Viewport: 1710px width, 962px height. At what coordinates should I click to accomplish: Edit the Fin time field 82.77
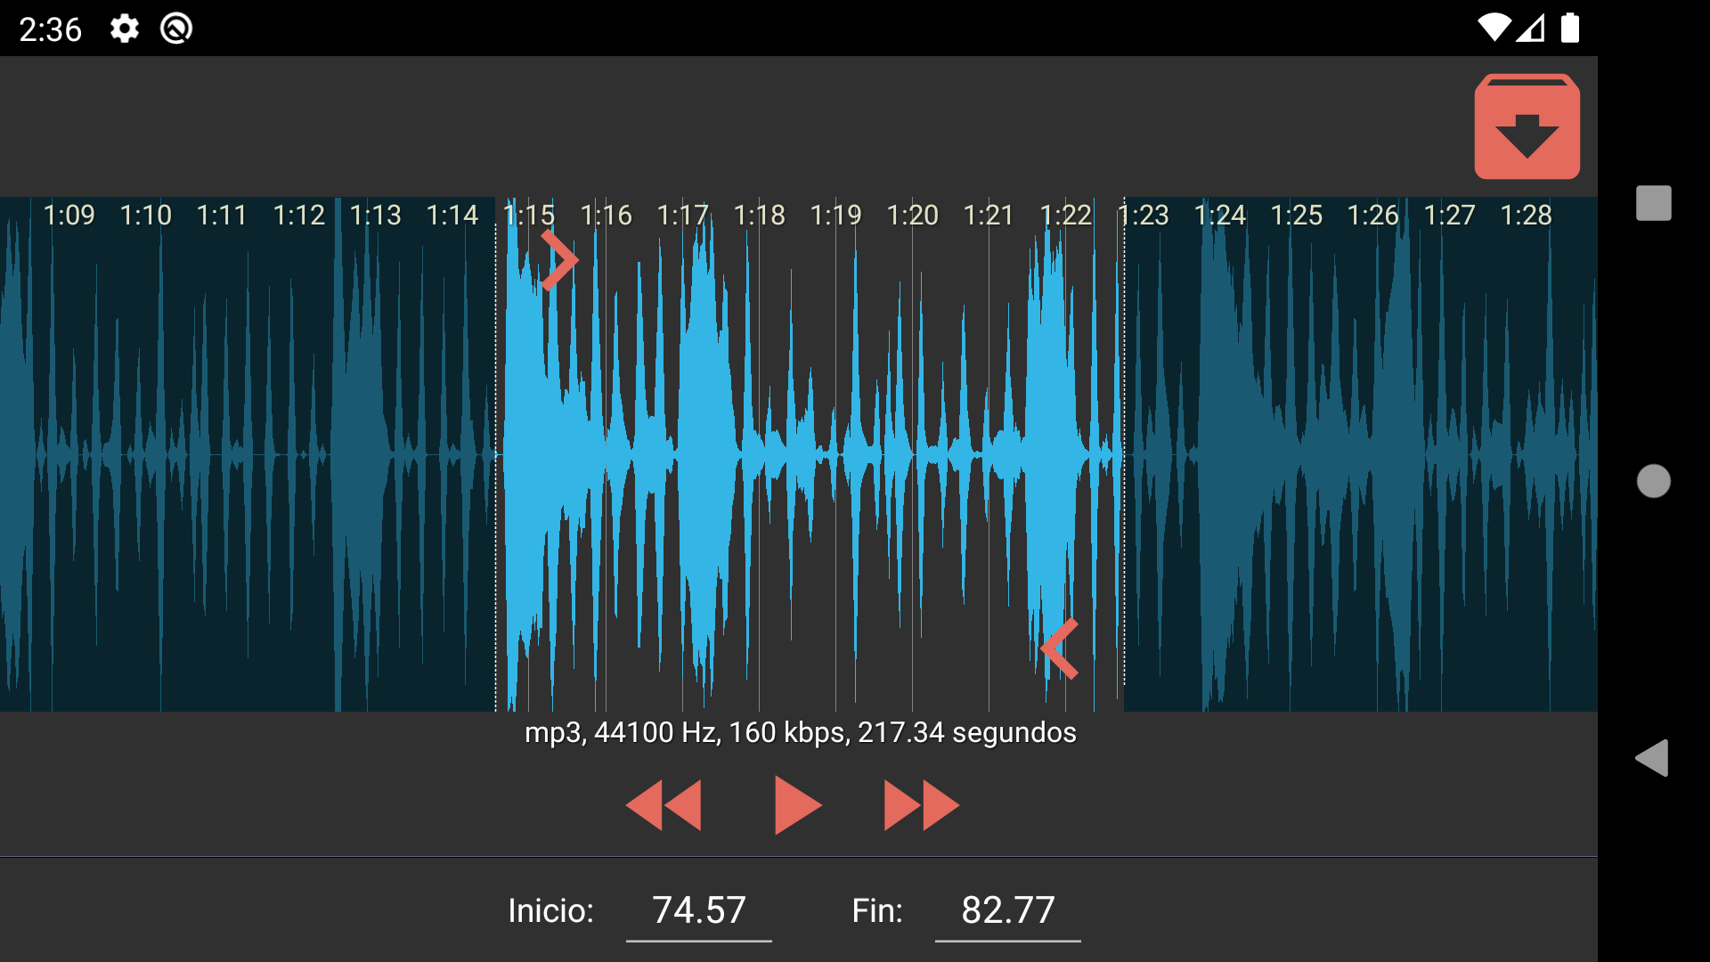point(1007,910)
